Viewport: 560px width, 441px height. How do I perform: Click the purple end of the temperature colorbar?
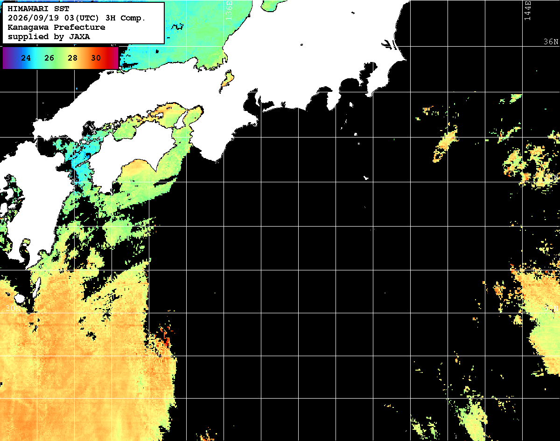(x=7, y=58)
